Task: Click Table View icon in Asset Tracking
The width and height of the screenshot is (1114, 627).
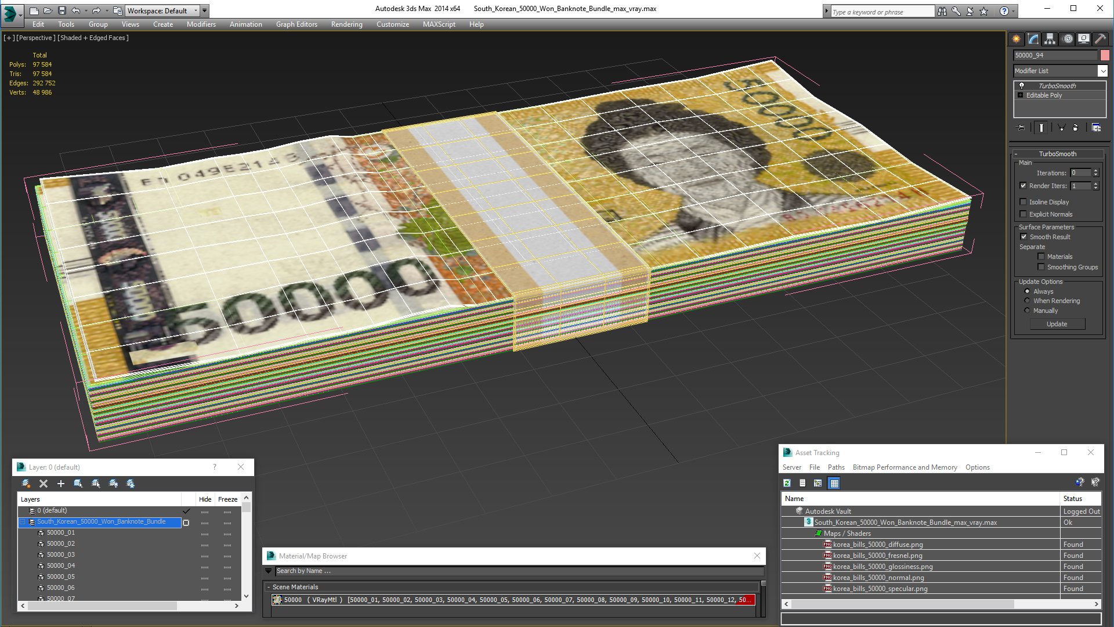Action: pos(834,483)
